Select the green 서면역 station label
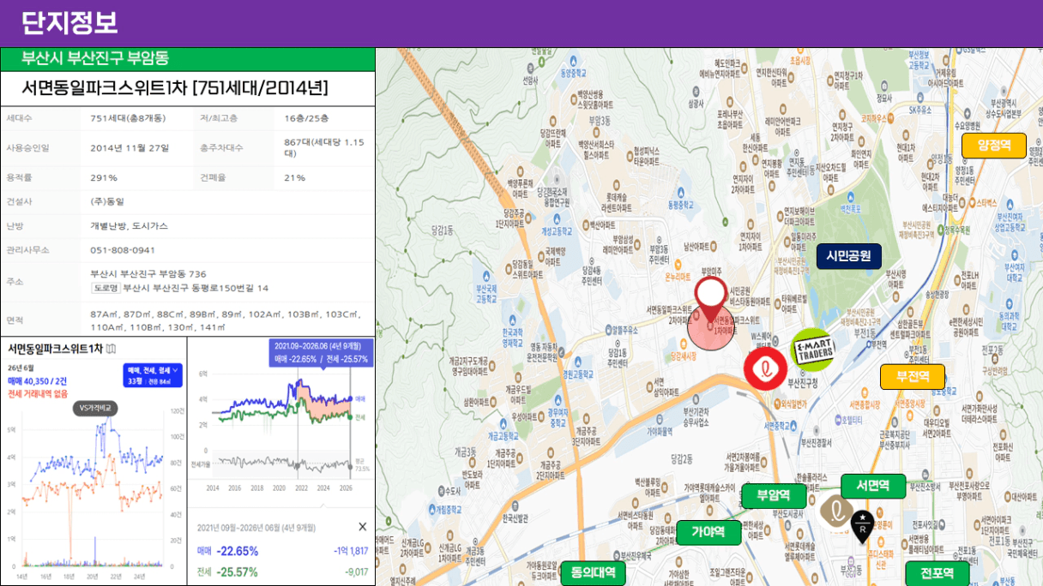Viewport: 1043px width, 586px height. [873, 486]
